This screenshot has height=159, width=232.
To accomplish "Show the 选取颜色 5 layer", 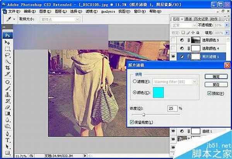I will click(173, 40).
